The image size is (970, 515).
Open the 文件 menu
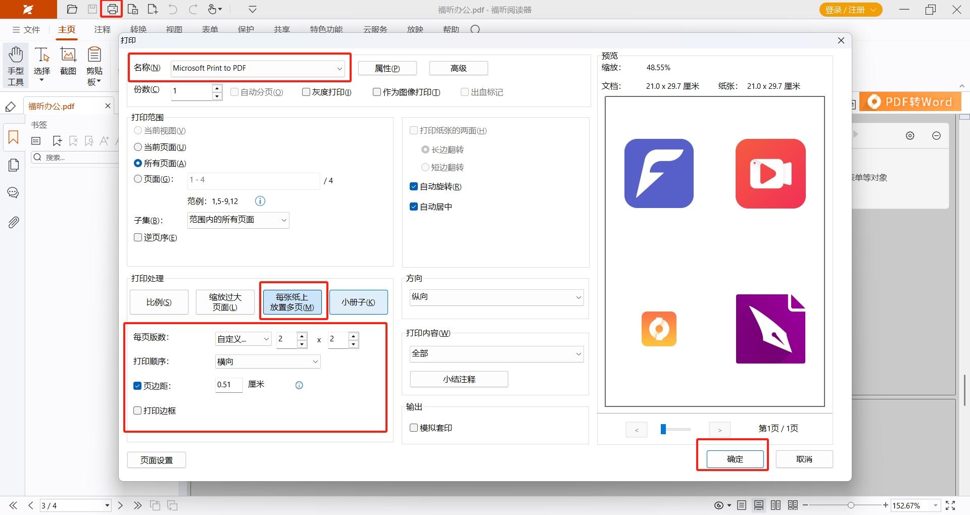pos(26,29)
